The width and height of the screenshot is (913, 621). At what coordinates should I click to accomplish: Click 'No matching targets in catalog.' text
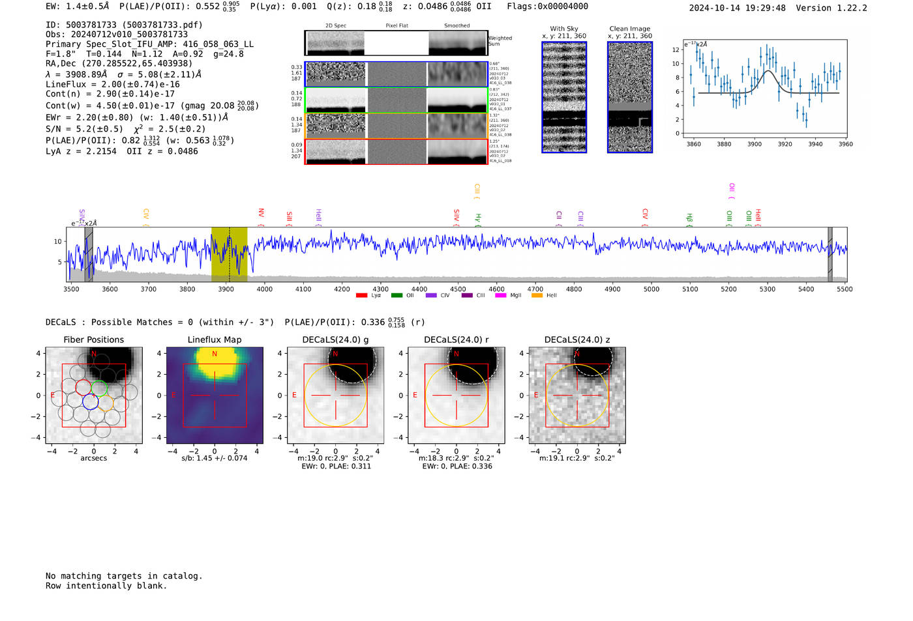(x=124, y=576)
